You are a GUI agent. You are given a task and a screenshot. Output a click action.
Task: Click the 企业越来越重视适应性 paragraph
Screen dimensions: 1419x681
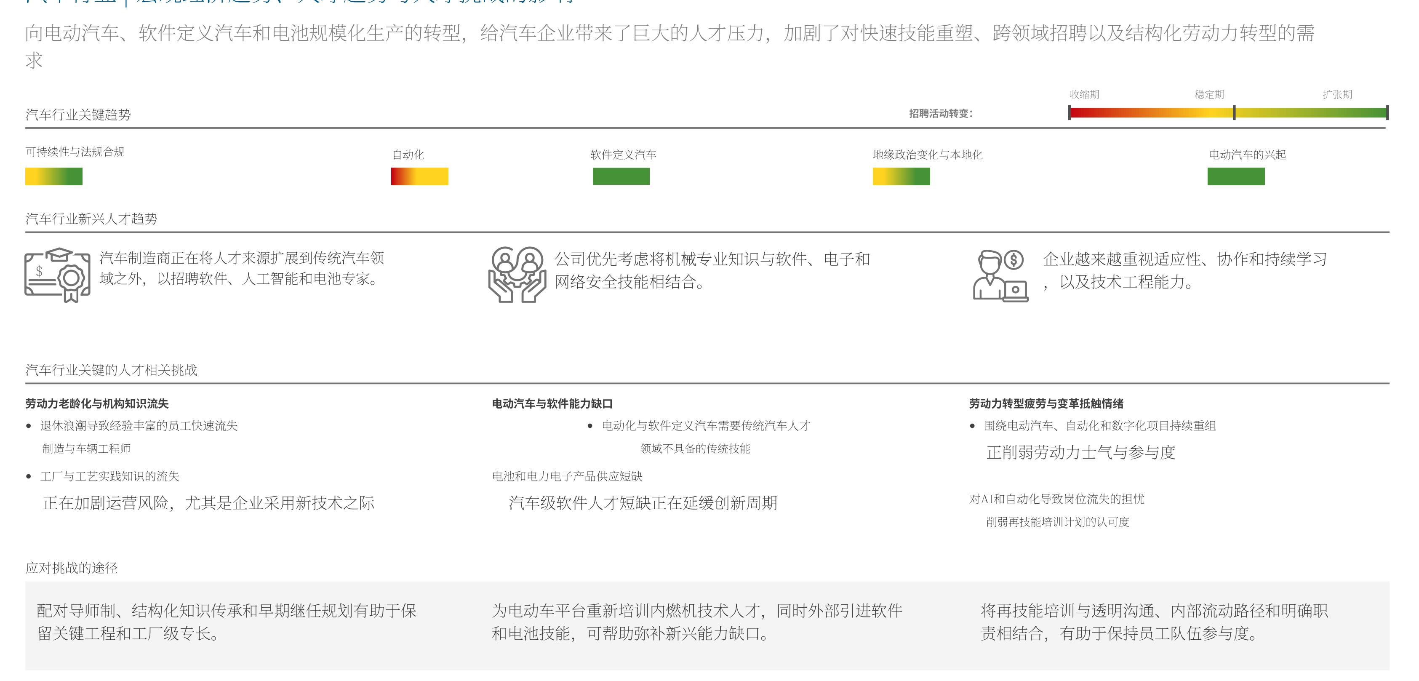(x=1185, y=270)
